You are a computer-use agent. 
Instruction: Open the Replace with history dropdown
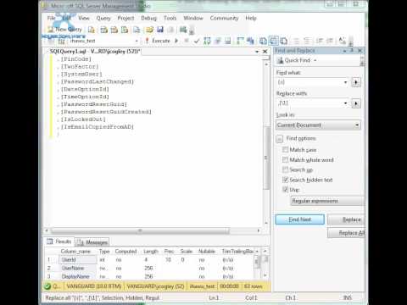click(x=345, y=103)
